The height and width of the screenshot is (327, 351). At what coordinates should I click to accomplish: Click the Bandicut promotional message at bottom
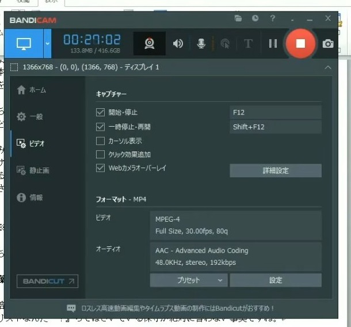pos(178,309)
